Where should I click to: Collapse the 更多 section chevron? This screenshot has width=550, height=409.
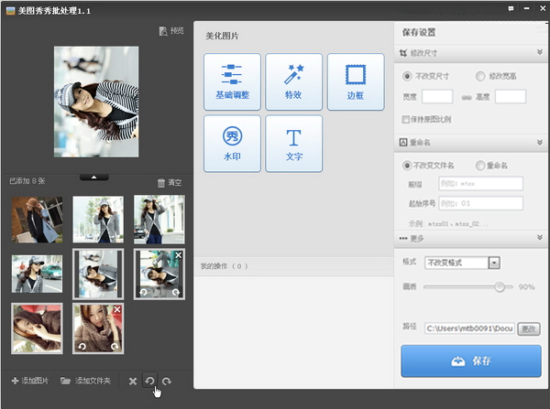click(540, 237)
